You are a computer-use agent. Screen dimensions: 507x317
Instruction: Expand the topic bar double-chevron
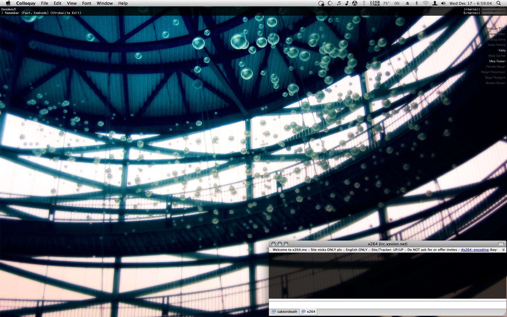[503, 250]
